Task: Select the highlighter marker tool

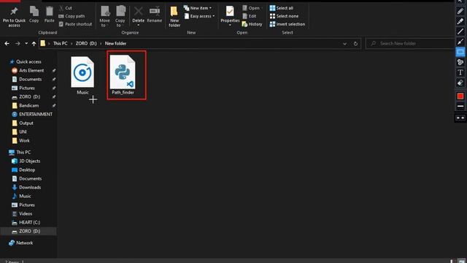Action: pyautogui.click(x=460, y=21)
